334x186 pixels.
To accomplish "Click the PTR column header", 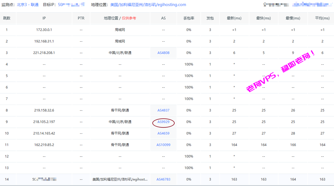I will 81,18.
